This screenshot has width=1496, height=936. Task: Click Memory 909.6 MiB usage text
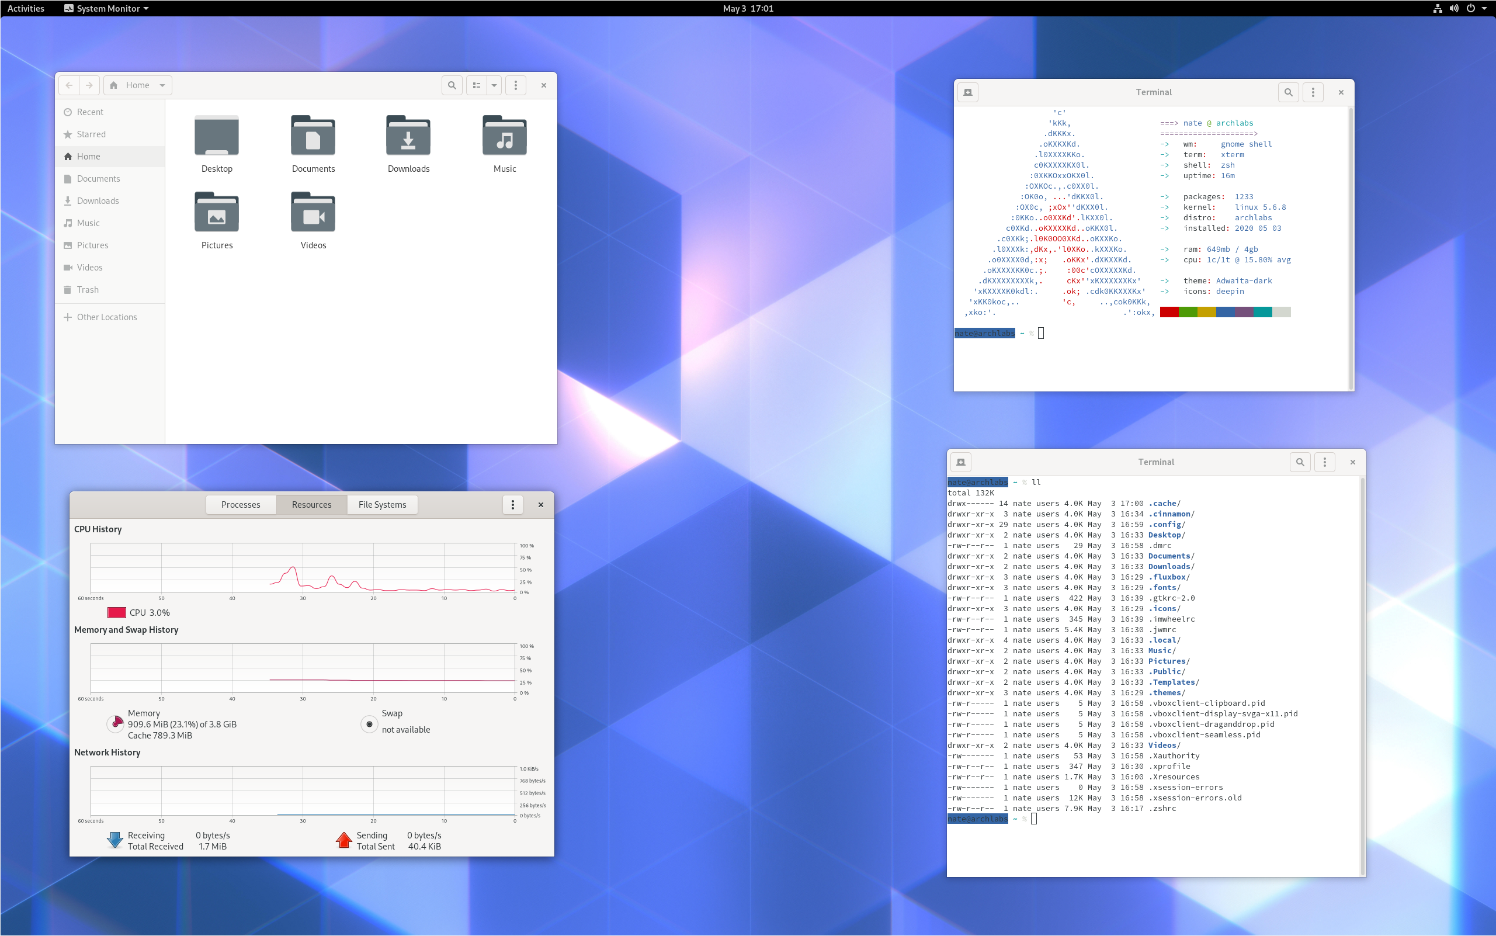pos(182,724)
